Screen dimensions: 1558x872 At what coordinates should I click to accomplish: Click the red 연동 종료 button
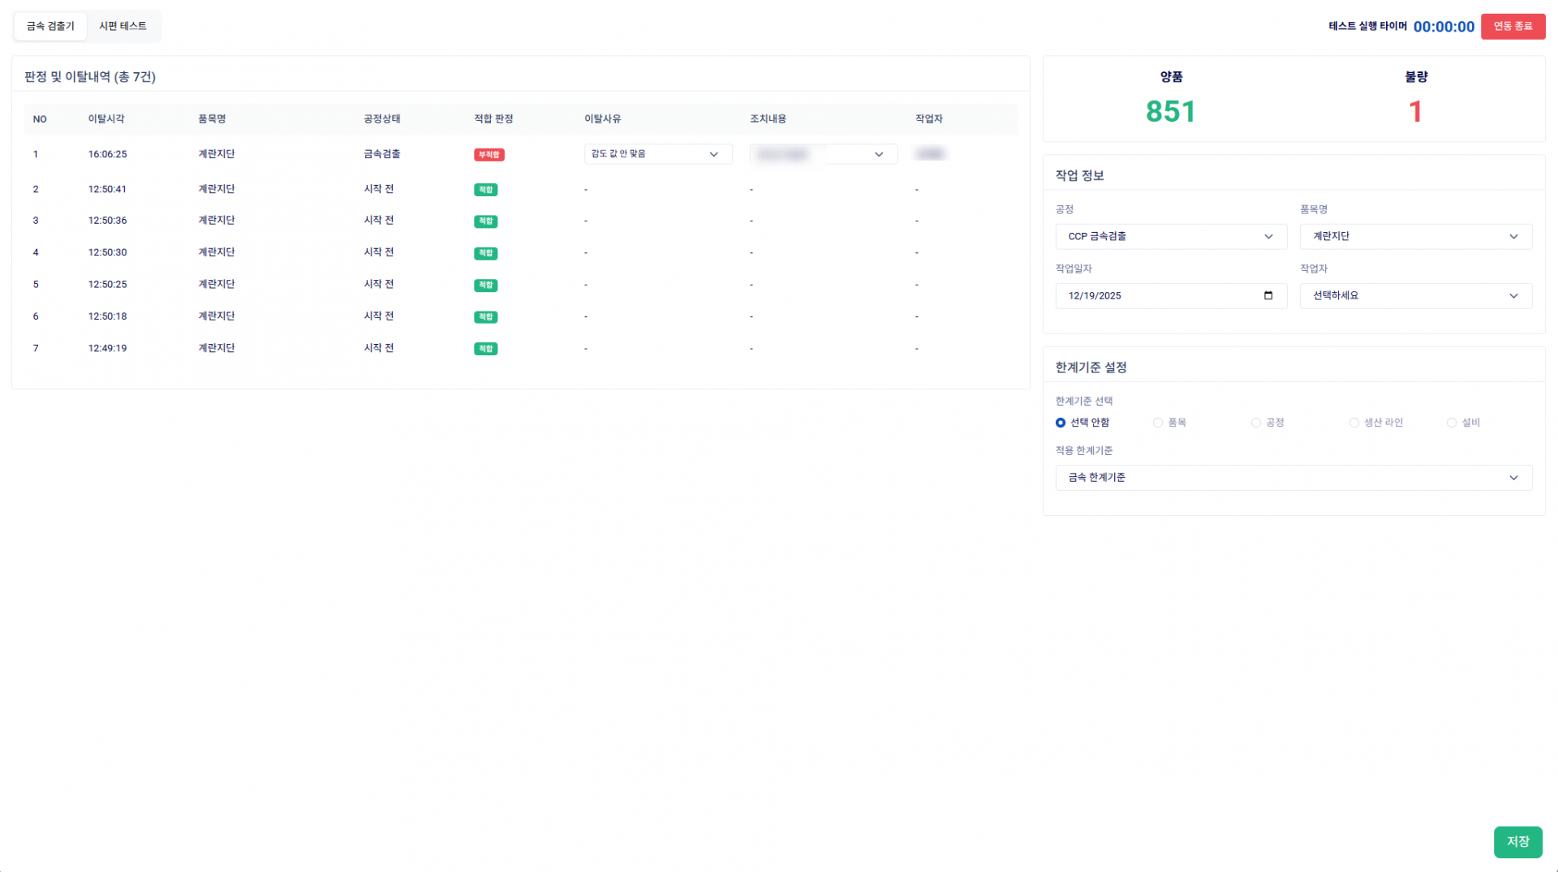(1513, 26)
